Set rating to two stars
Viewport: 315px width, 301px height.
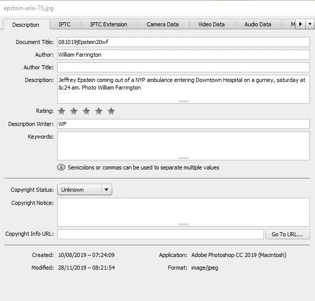pos(74,111)
